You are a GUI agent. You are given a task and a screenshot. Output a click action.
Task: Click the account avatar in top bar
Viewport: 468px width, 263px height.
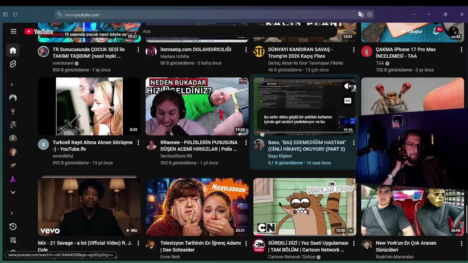454,31
